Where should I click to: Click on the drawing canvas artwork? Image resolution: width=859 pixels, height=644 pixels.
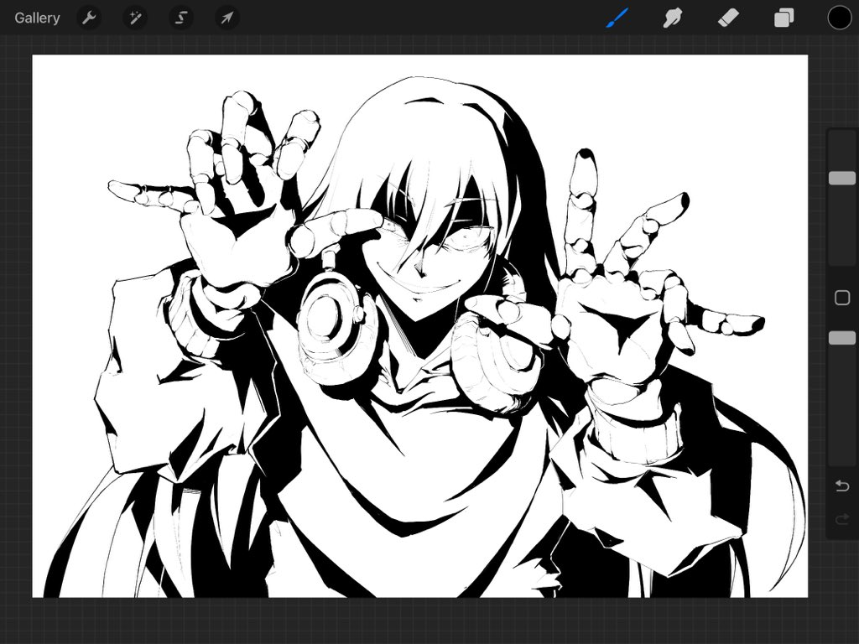point(419,326)
